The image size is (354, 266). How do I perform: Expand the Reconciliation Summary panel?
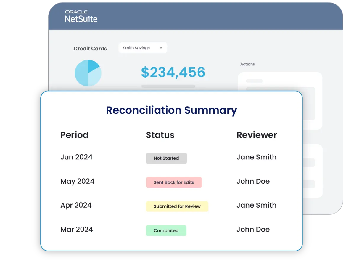coord(171,110)
